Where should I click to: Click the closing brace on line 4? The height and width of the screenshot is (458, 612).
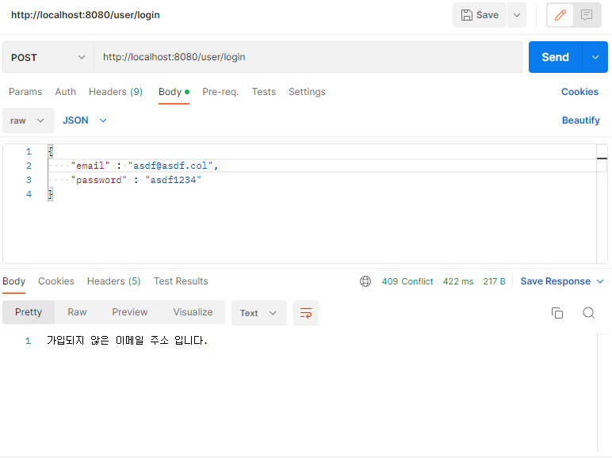51,194
